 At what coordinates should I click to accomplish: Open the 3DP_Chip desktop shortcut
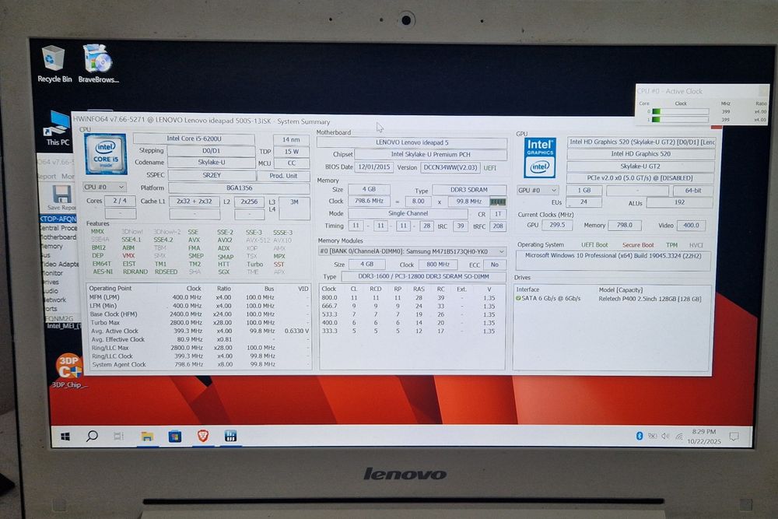tap(69, 370)
